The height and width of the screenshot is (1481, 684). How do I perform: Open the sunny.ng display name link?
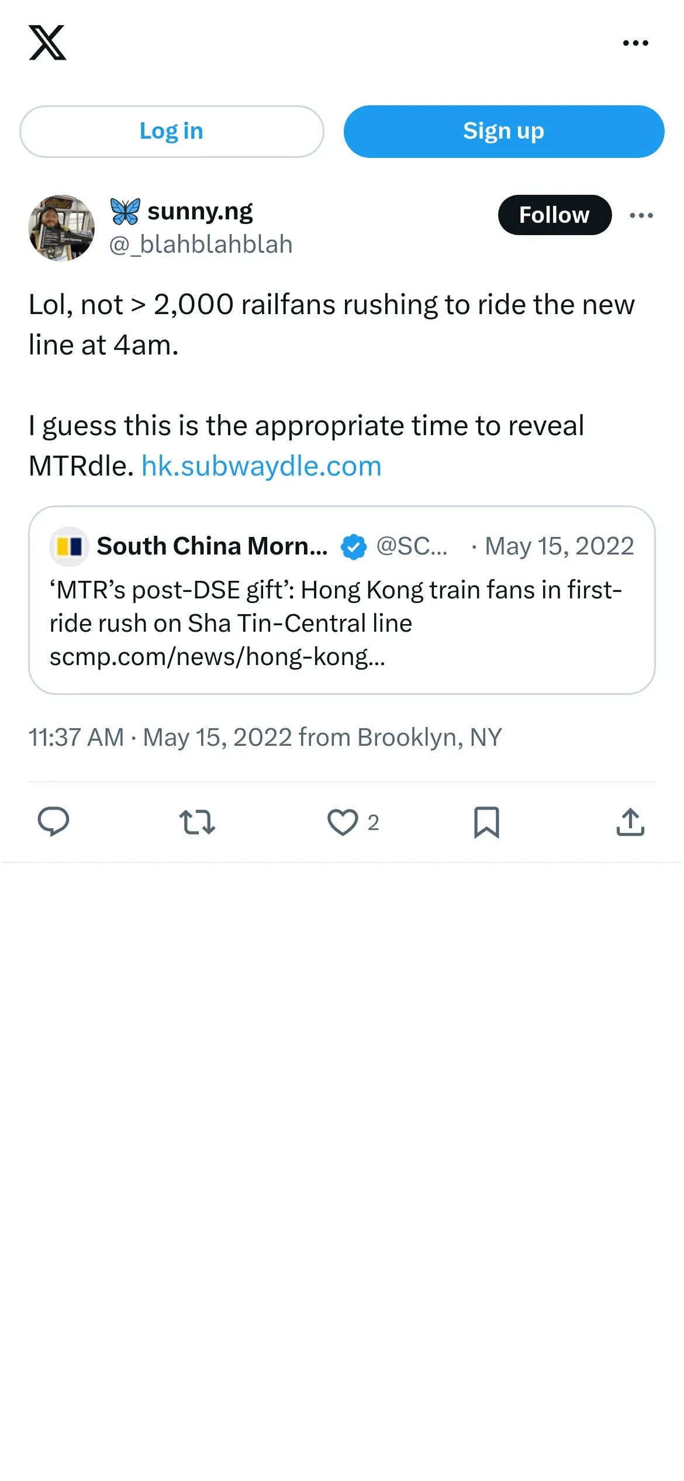tap(200, 211)
